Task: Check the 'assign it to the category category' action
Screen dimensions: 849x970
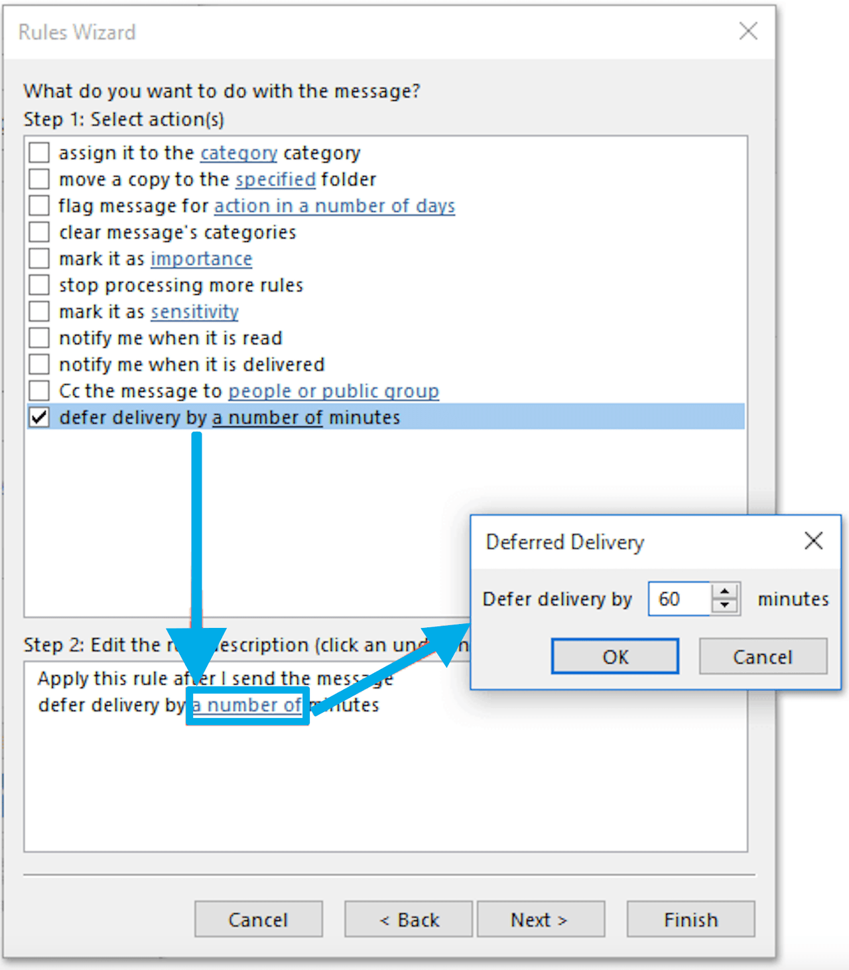Action: pos(38,152)
